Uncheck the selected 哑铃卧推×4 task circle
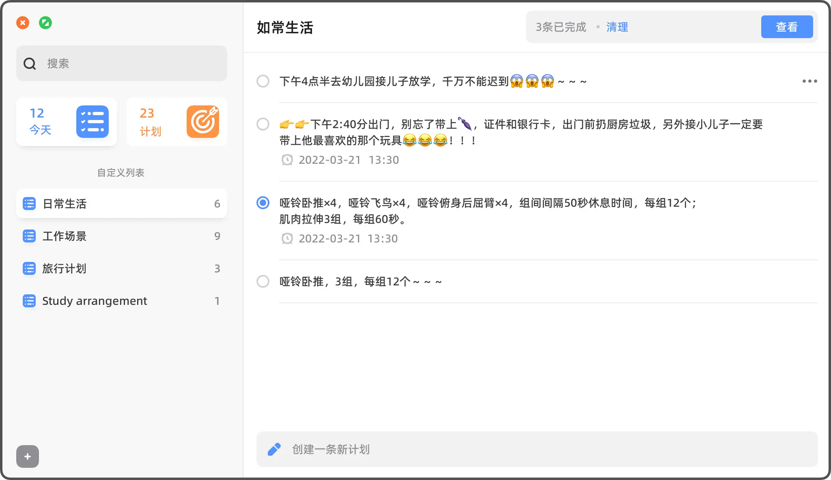831x480 pixels. tap(263, 203)
